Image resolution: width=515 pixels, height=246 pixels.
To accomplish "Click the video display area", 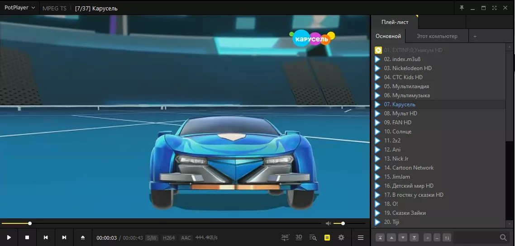I will point(185,117).
